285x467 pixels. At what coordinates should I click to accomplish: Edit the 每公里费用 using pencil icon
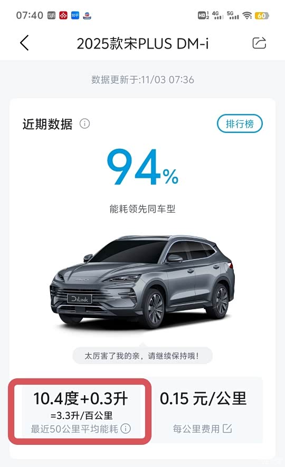(227, 428)
